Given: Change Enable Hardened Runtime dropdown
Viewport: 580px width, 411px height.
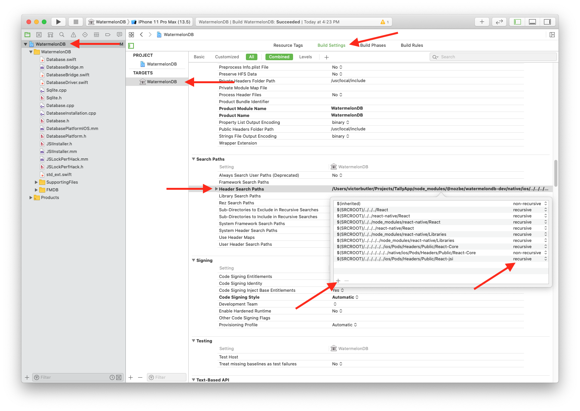Looking at the screenshot, I should (337, 311).
